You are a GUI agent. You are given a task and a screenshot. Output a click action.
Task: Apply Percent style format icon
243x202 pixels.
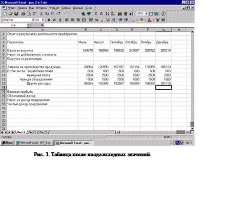96,20
